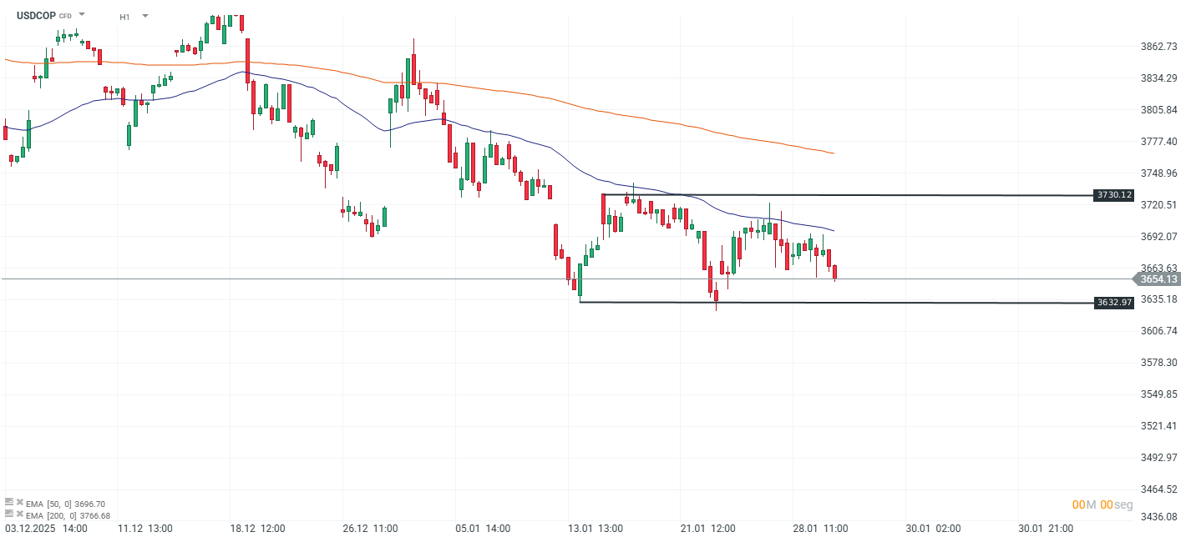The width and height of the screenshot is (1191, 542).
Task: Remove the EMA 50 indicator with X icon
Action: [x=19, y=504]
